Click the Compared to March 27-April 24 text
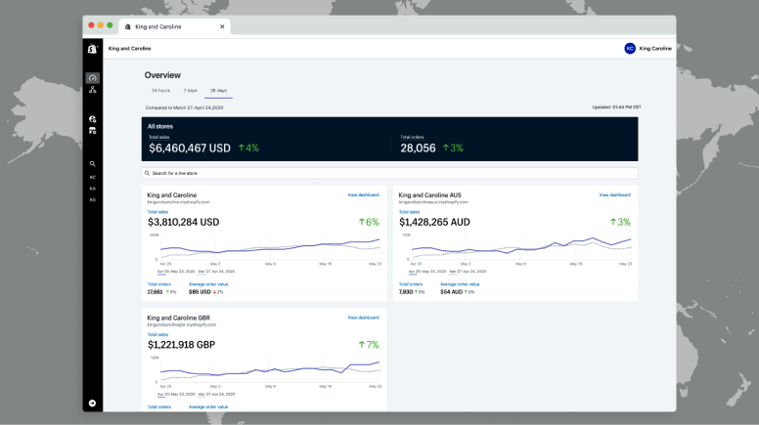This screenshot has height=425, width=759. (185, 107)
